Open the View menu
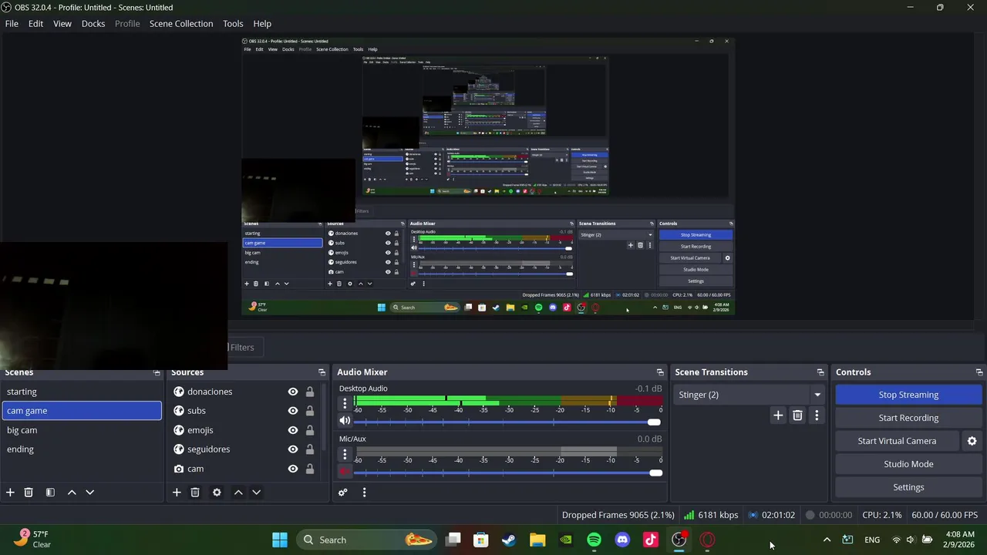Screen dimensions: 987x555 coord(62,24)
